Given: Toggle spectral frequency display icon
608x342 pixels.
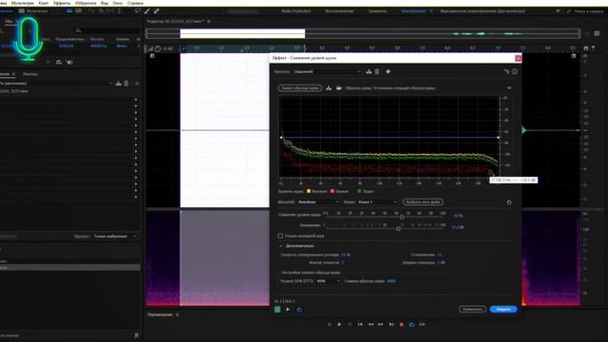Looking at the screenshot, I should coord(69,10).
